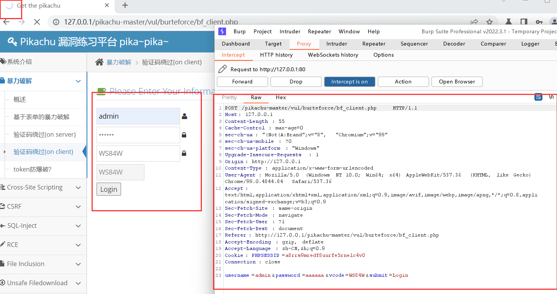Click the Login button on the form
Image resolution: width=557 pixels, height=294 pixels.
pos(109,189)
